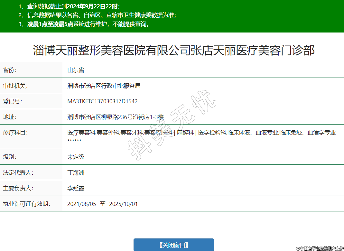The width and height of the screenshot is (344, 251).
Task: Select the 李延霞 person-in-charge value
Action: click(x=76, y=188)
